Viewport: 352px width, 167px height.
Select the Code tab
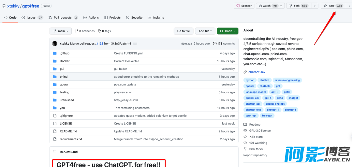[x=10, y=18]
